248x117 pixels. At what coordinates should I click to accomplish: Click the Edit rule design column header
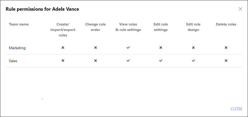click(193, 27)
